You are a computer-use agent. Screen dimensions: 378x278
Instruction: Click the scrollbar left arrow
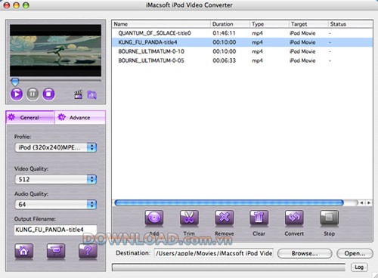[361, 202]
